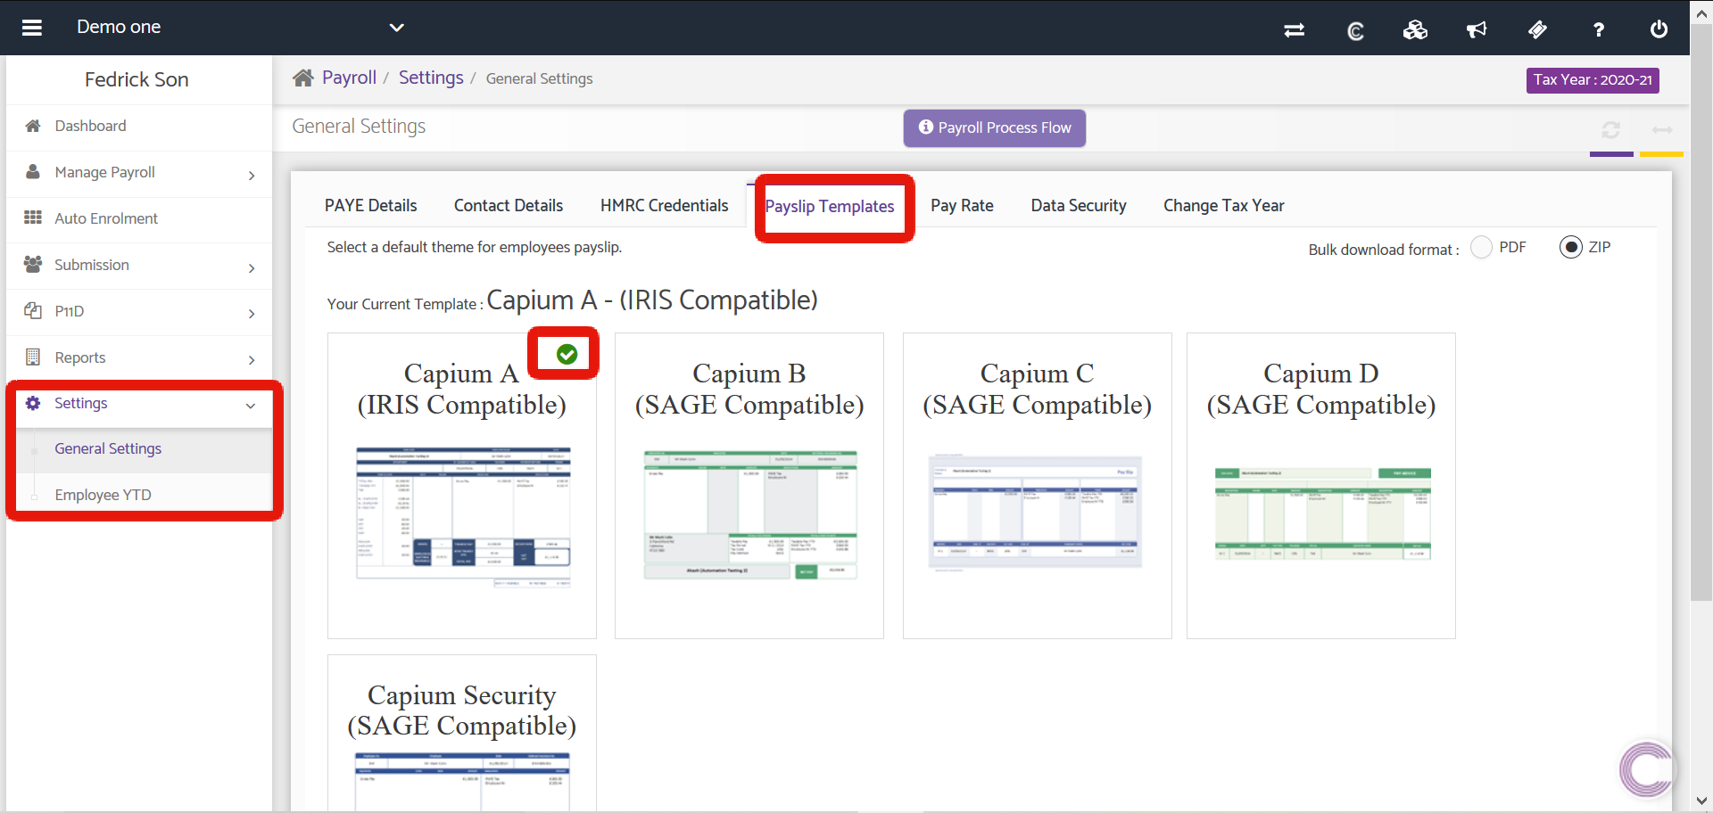This screenshot has width=1713, height=813.
Task: Click the Fedrick Son company name
Action: click(x=137, y=79)
